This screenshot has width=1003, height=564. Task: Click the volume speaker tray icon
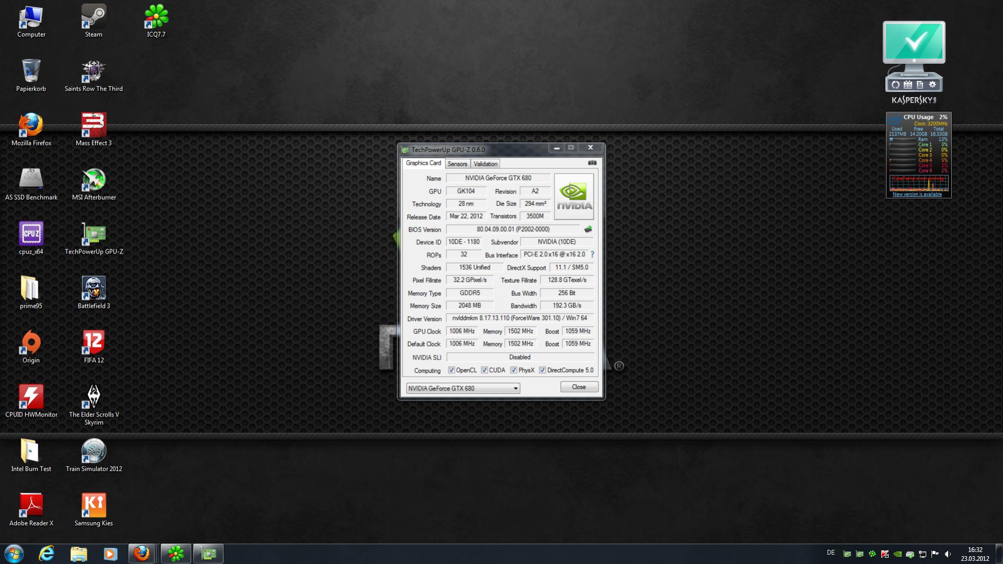[x=948, y=554]
